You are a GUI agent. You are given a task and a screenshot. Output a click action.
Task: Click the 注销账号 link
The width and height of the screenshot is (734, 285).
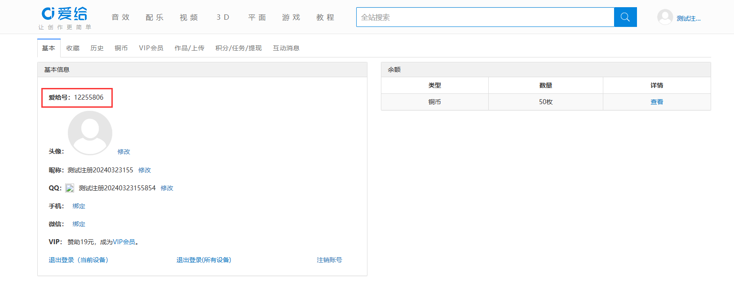tap(329, 260)
